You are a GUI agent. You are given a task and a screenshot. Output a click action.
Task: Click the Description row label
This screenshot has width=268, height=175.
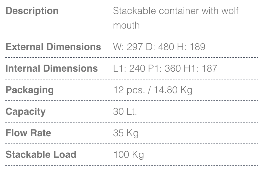(x=32, y=11)
